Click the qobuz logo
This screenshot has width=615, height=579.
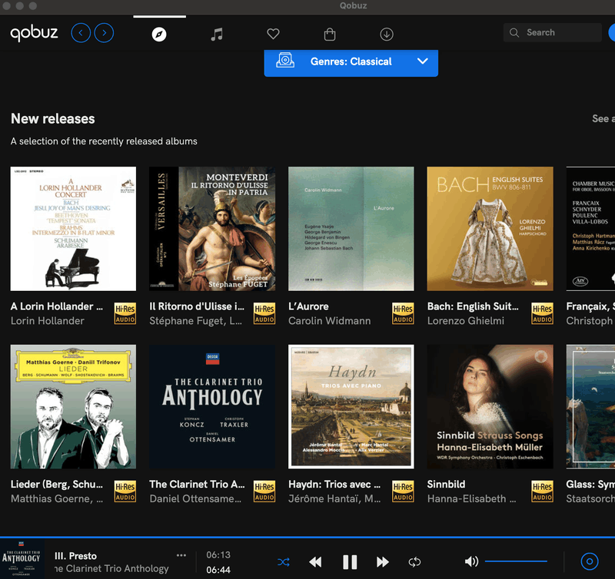[34, 33]
